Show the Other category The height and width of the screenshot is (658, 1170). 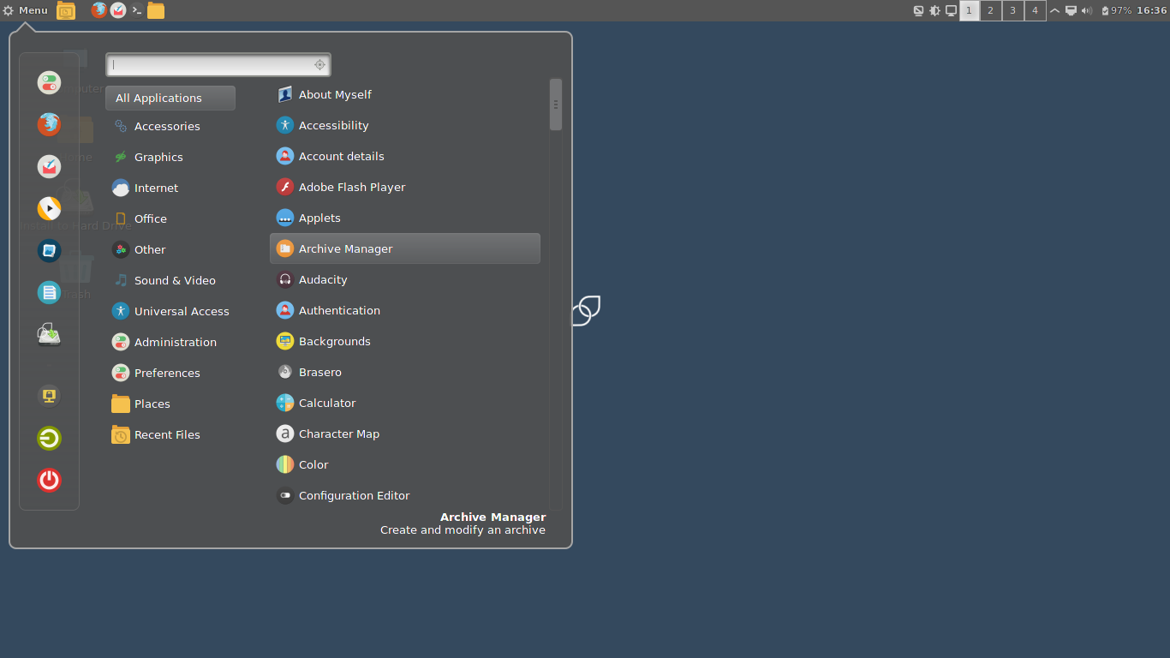click(170, 249)
